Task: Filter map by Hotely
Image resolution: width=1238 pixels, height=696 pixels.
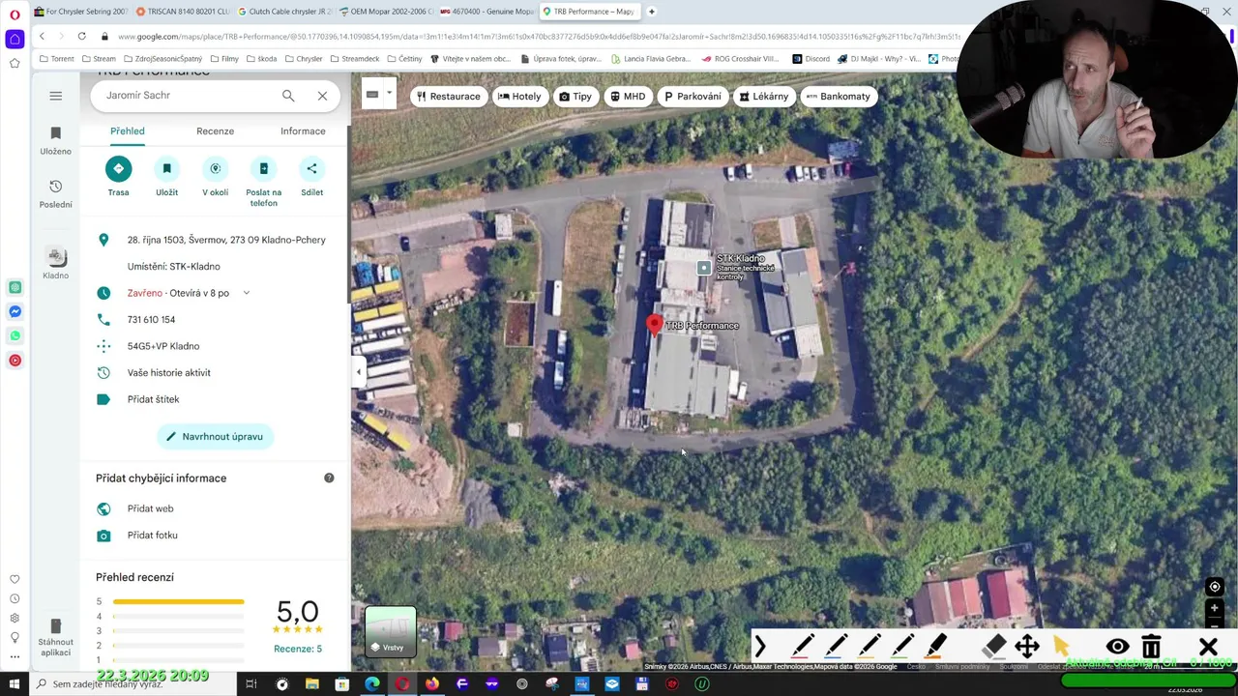Action: (519, 97)
